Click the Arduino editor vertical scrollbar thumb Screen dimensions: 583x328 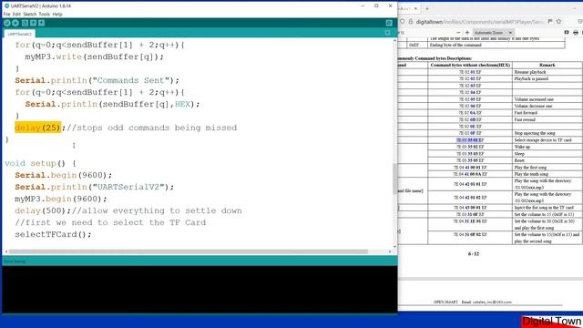(x=394, y=179)
